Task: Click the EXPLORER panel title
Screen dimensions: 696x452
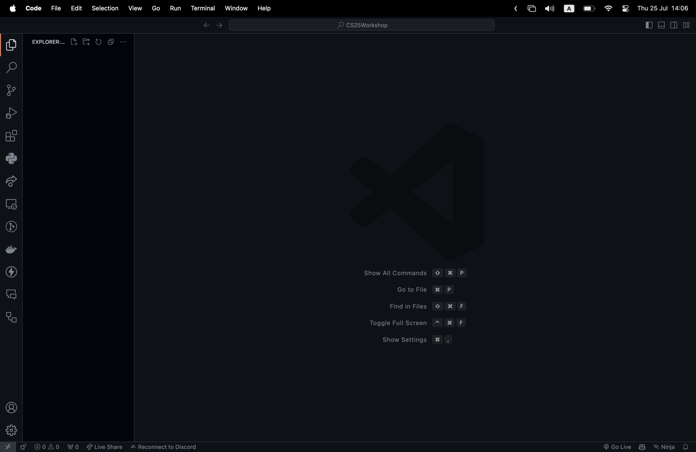Action: point(48,42)
